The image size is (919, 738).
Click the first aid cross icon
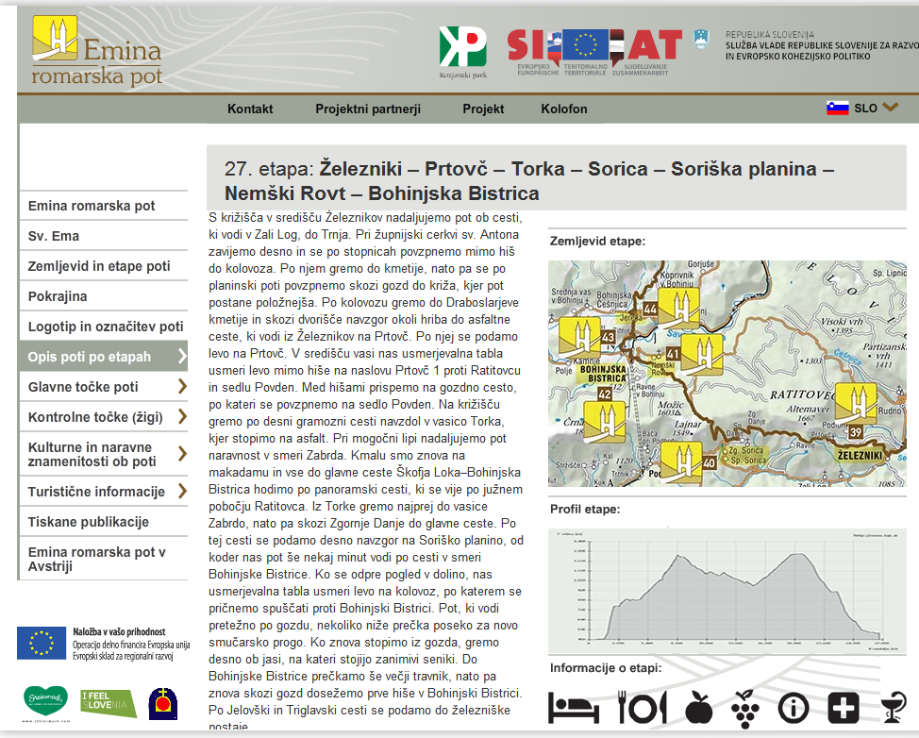pos(843,706)
